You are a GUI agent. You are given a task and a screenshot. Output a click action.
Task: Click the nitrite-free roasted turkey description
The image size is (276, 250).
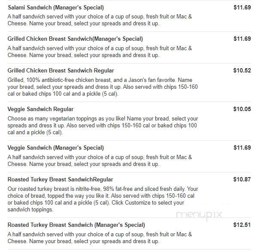[103, 199]
